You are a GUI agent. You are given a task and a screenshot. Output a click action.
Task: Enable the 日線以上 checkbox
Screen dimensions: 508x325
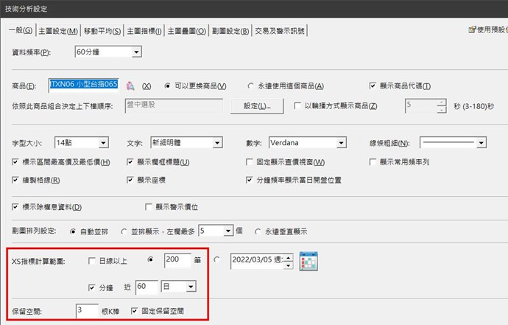tap(91, 260)
